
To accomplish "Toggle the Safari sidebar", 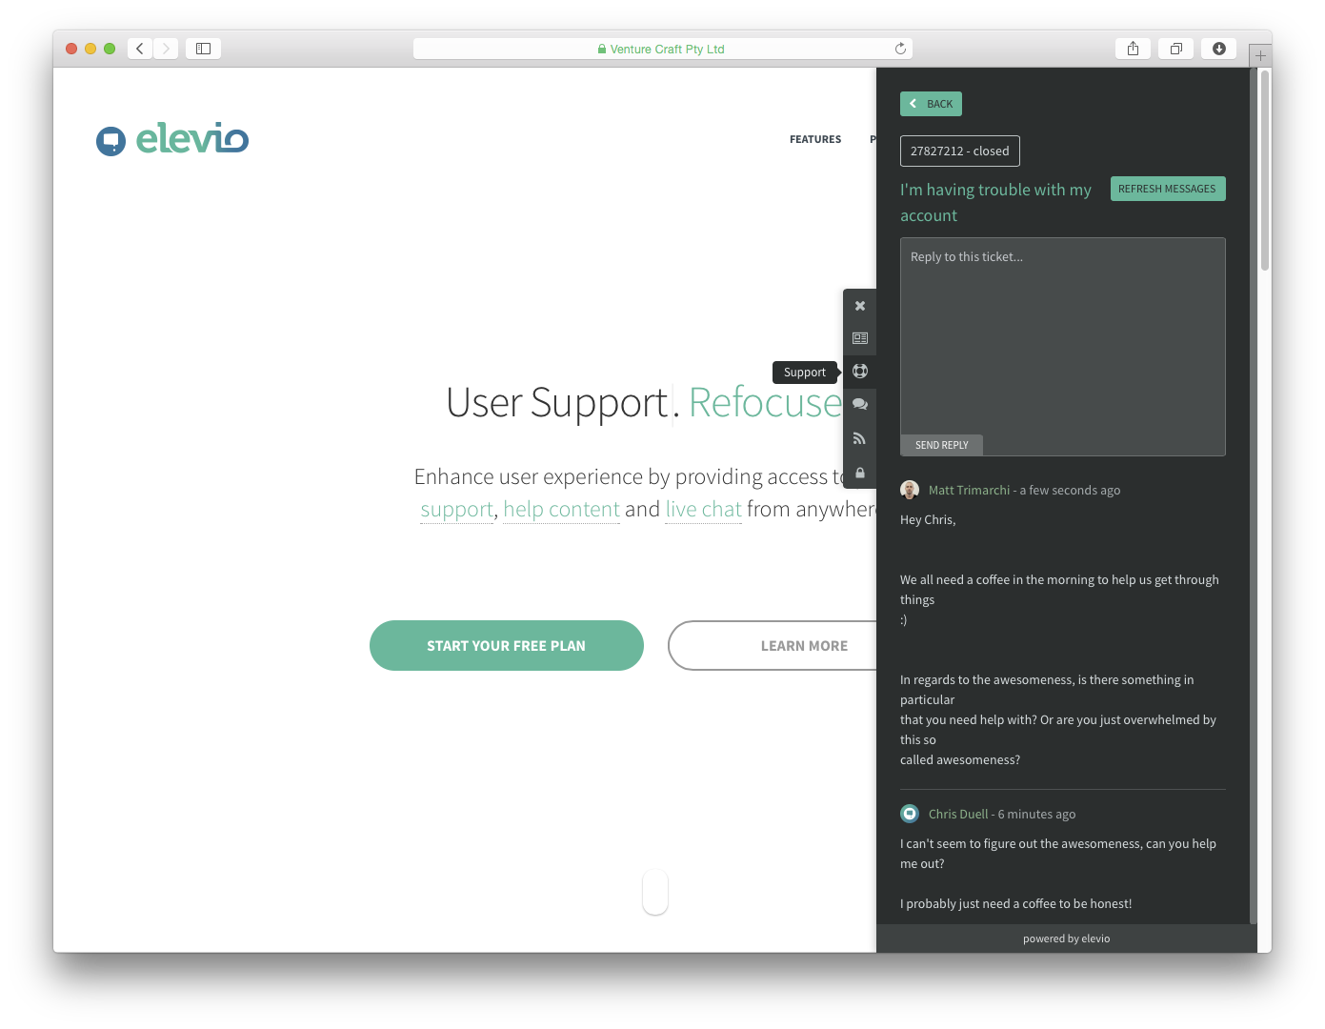I will pos(203,49).
